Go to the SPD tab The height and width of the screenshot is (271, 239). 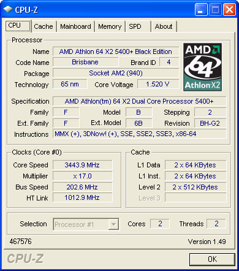click(138, 26)
